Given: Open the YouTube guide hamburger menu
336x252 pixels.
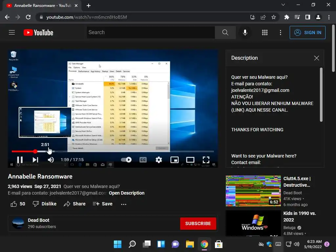Looking at the screenshot, I should pos(12,32).
